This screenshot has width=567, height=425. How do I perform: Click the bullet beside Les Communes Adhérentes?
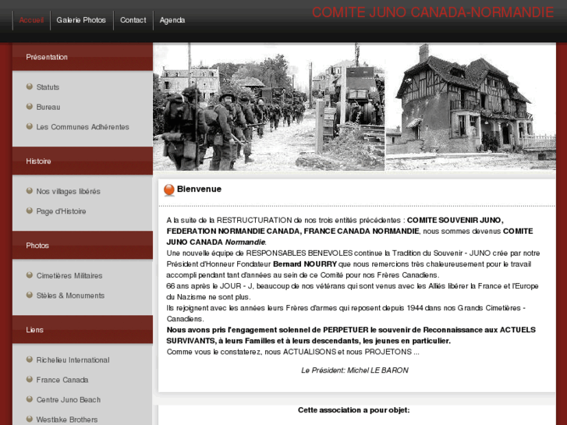[x=30, y=126]
